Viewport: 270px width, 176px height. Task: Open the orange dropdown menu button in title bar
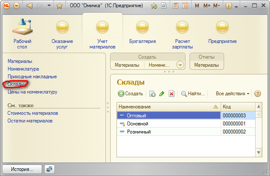(17, 6)
